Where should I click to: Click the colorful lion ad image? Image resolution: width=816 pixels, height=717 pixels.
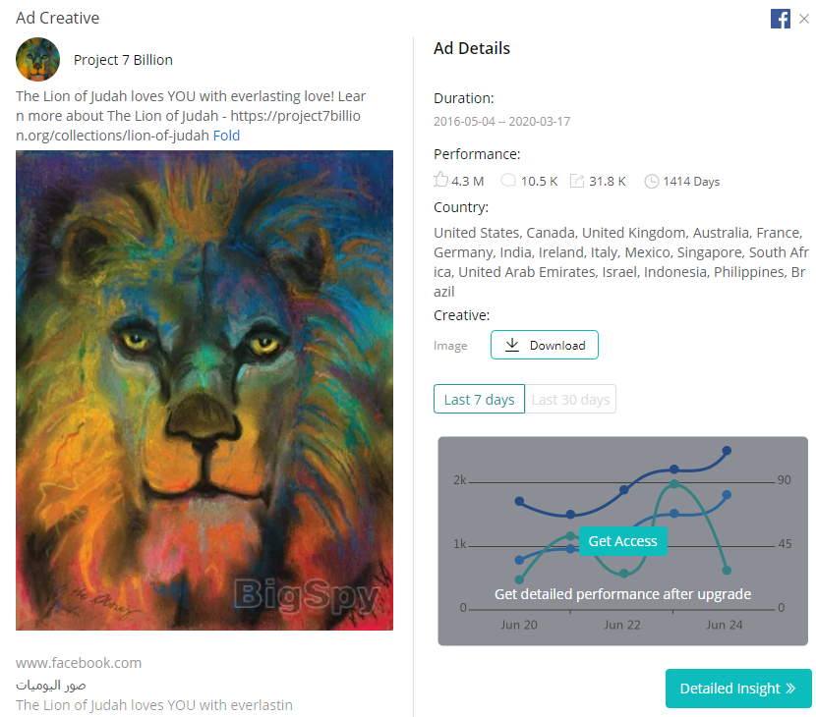204,391
